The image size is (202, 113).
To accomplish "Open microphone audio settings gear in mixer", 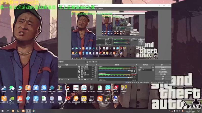I will click(135, 71).
